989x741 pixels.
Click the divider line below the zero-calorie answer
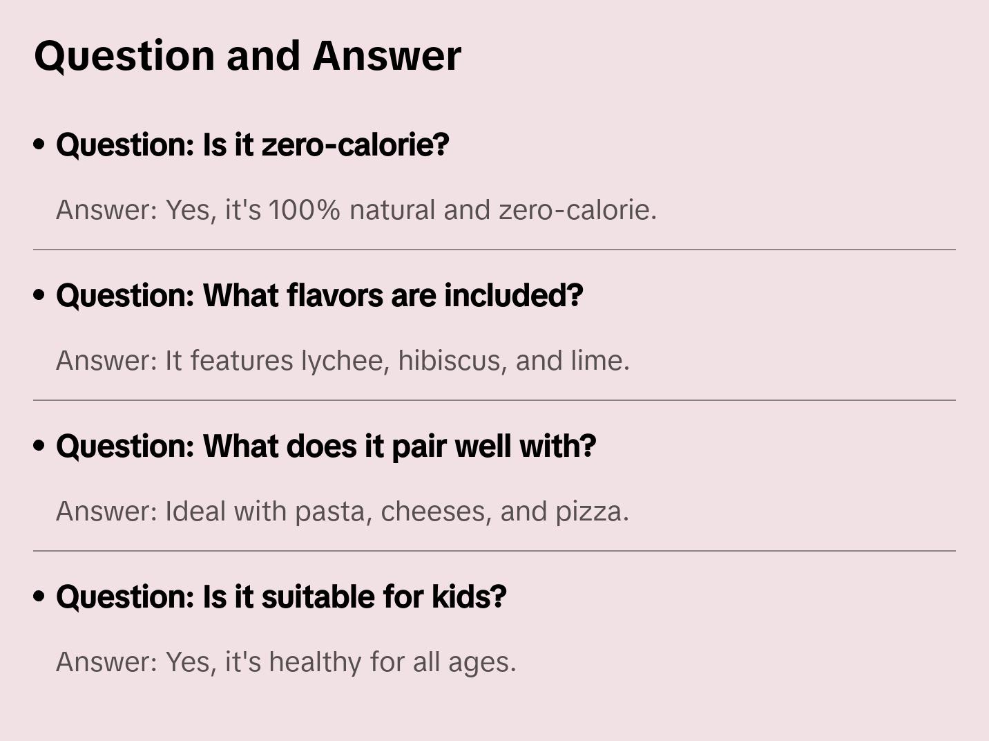pyautogui.click(x=494, y=250)
